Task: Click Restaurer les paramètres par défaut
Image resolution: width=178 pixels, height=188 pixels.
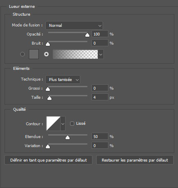Action: pyautogui.click(x=135, y=160)
